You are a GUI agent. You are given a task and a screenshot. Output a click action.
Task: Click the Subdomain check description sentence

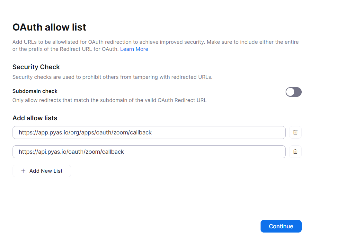coord(109,100)
